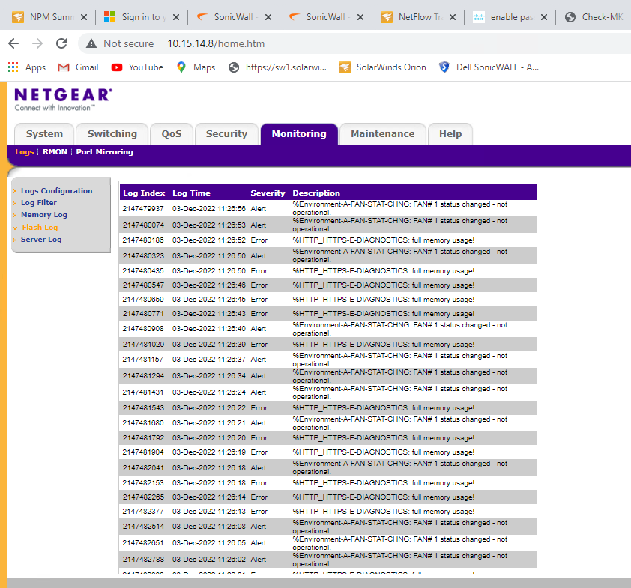This screenshot has height=588, width=631.
Task: Click the NETGEAR logo
Action: click(63, 98)
